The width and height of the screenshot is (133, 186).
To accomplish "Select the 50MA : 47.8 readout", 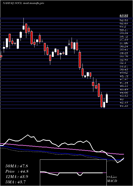I will tap(16, 166).
